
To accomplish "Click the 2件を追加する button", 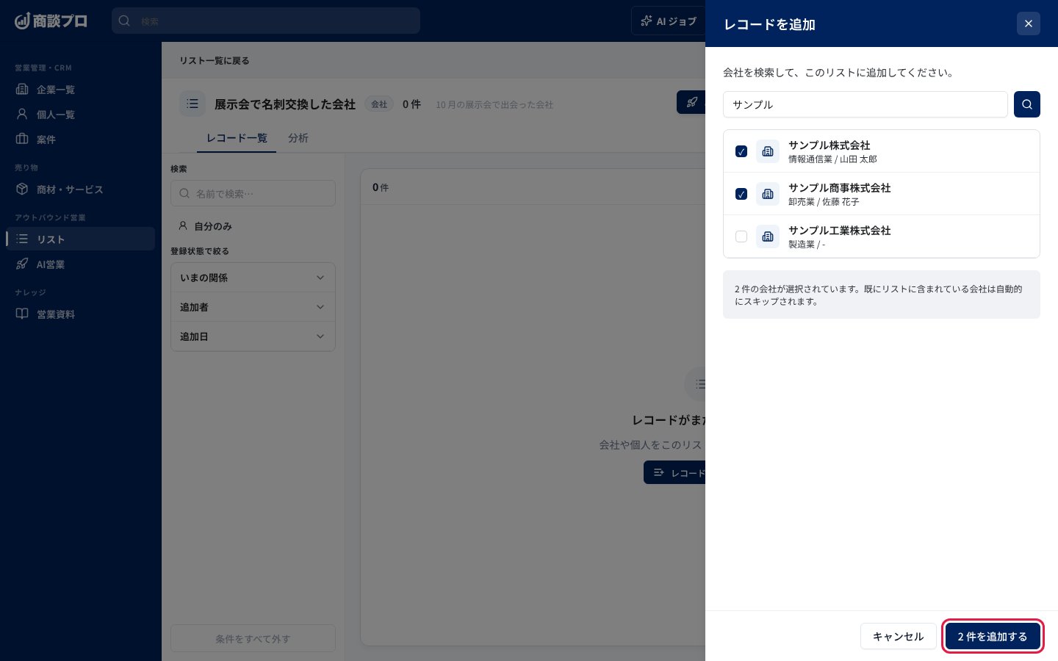I will coord(993,636).
